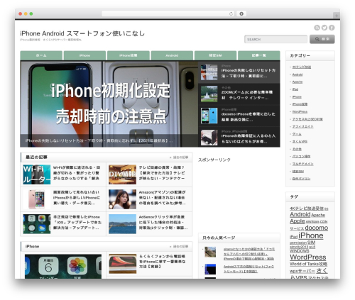Open the Android category link
Viewport: 355px width, 300px height.
[297, 74]
